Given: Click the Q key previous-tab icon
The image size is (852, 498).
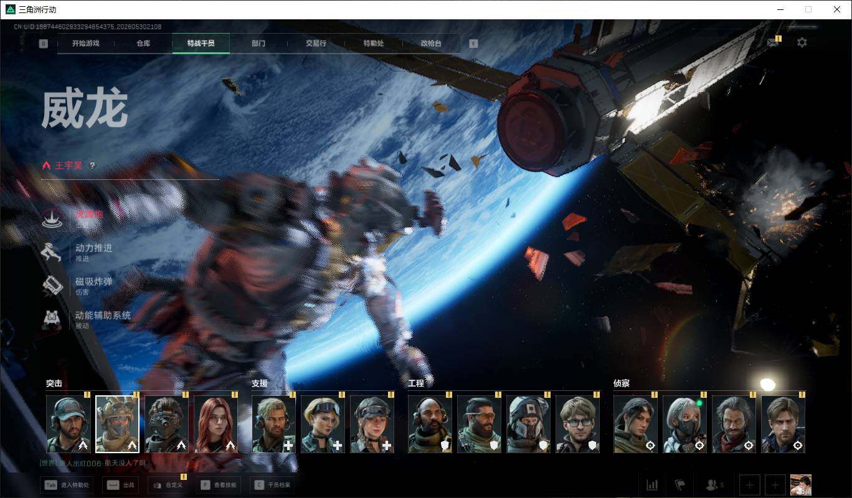Looking at the screenshot, I should [x=44, y=44].
